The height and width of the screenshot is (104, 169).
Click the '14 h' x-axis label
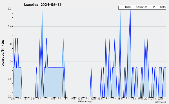click(107, 98)
